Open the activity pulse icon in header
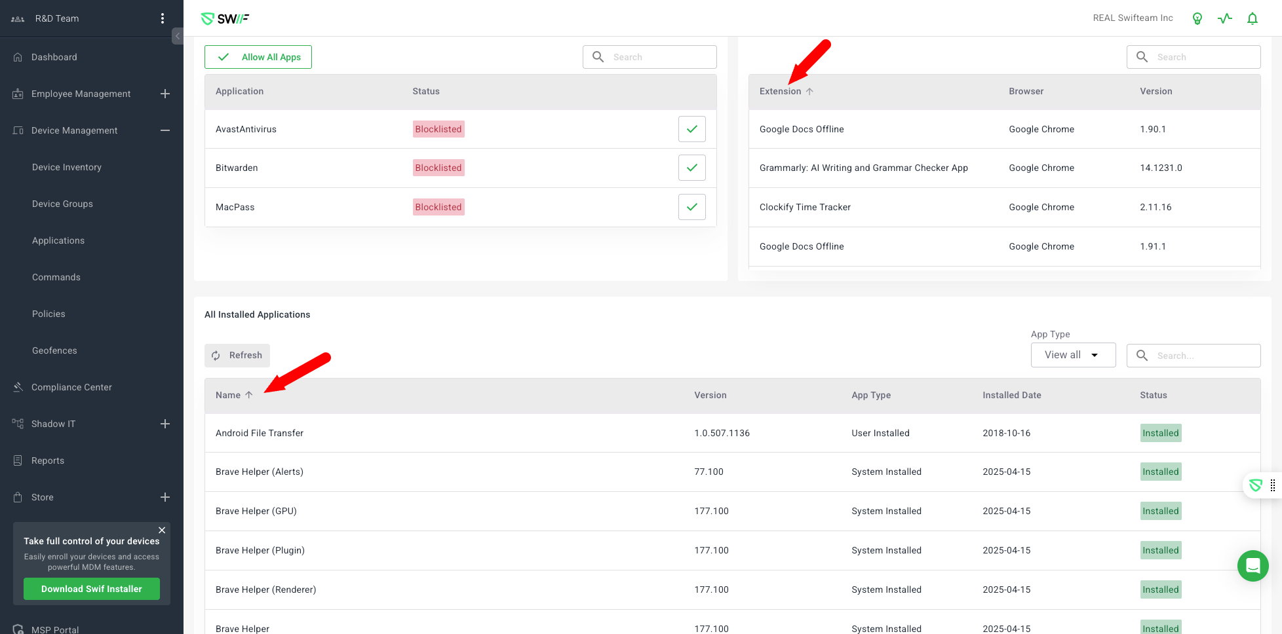The height and width of the screenshot is (634, 1282). pos(1224,18)
